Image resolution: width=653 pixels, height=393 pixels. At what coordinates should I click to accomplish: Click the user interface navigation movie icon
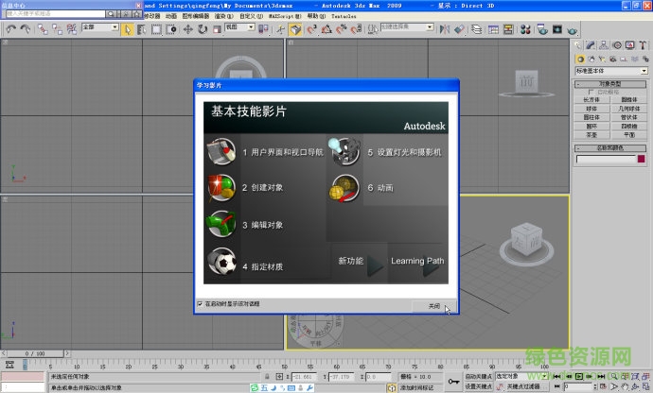221,151
